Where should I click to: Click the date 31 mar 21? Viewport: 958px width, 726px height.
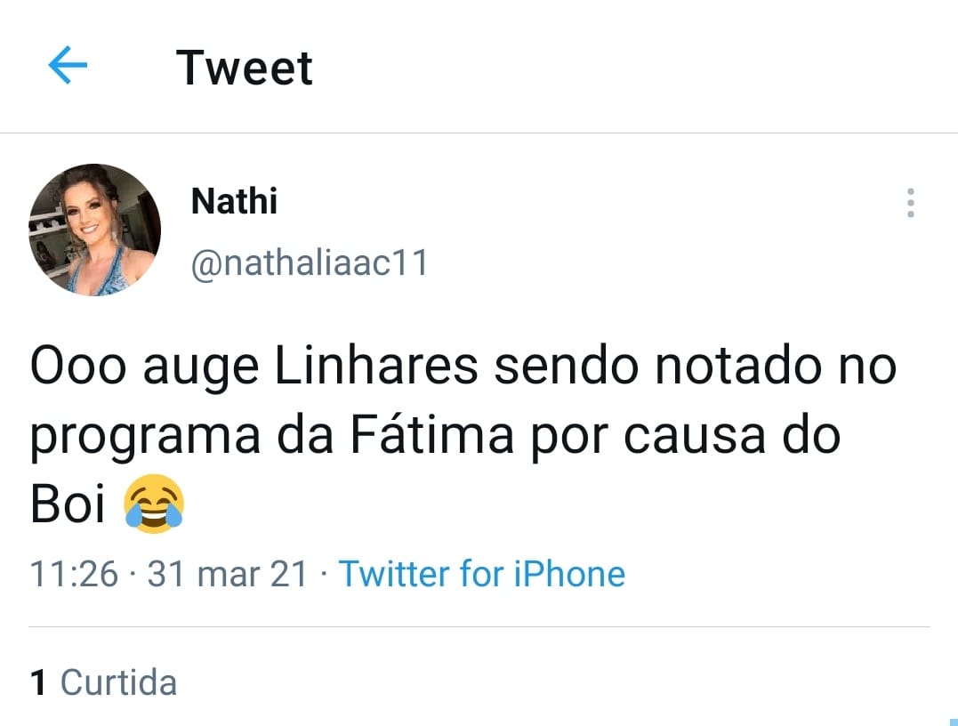click(x=228, y=574)
